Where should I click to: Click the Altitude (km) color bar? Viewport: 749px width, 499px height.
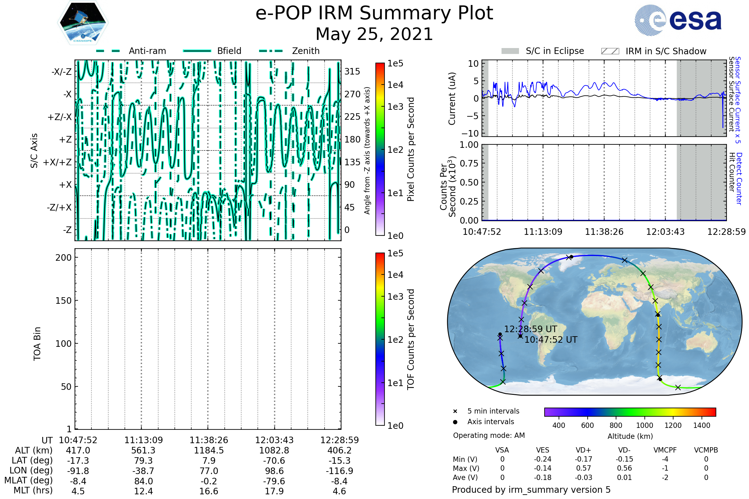pos(630,412)
